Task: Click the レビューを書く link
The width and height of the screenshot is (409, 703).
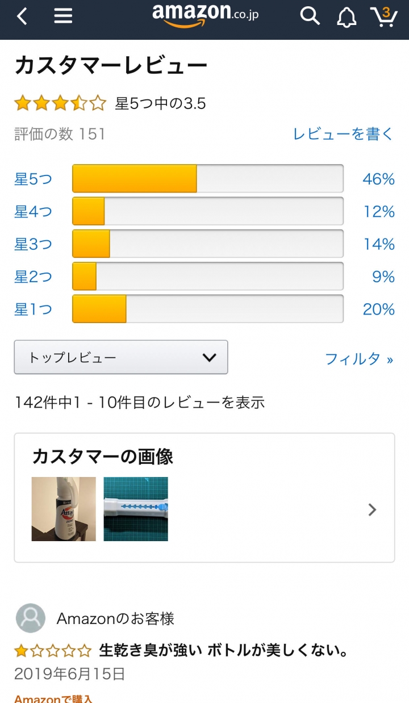Action: coord(343,134)
